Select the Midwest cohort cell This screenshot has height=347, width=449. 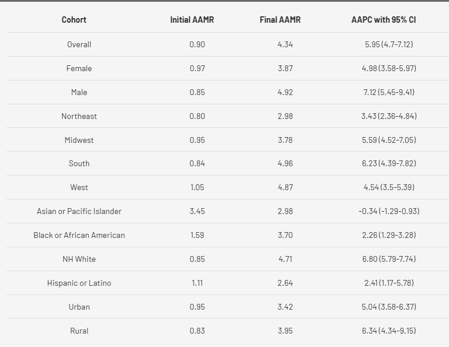[79, 140]
